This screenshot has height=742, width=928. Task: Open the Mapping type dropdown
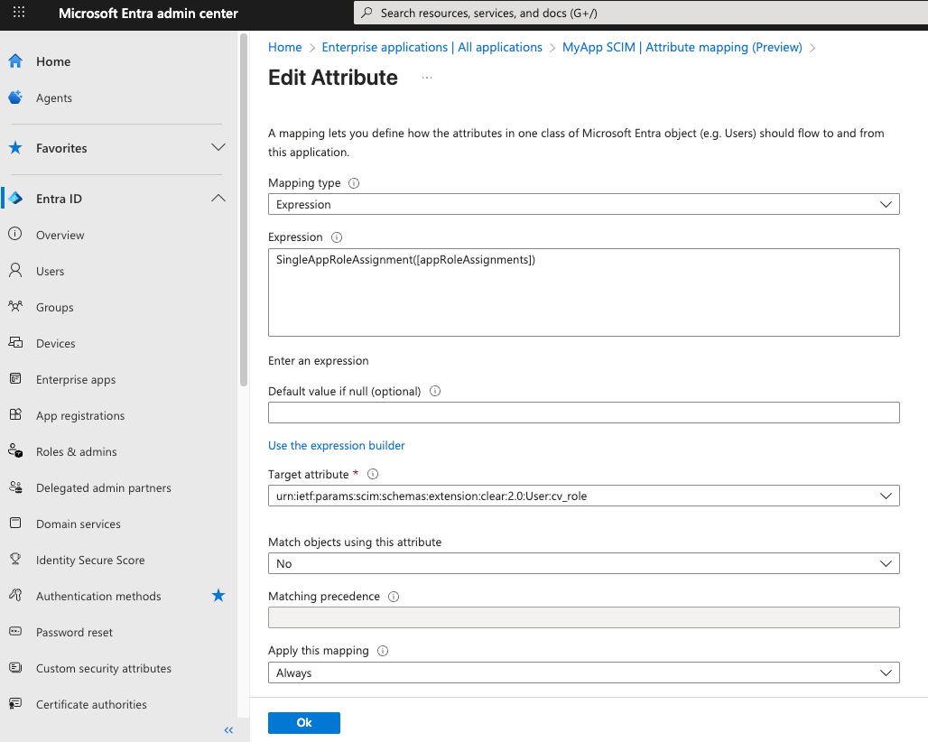(x=583, y=204)
